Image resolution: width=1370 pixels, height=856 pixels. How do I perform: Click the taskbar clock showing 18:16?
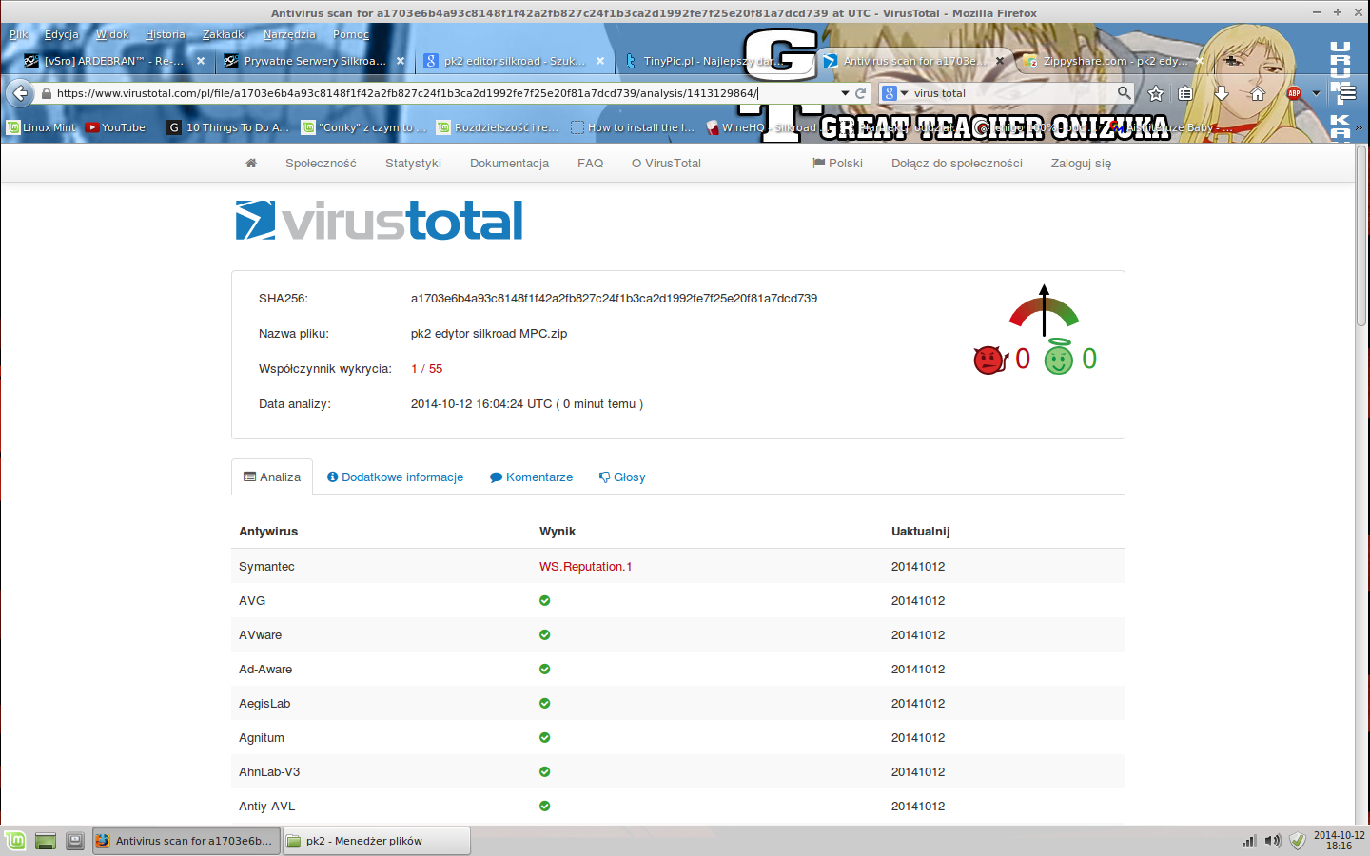coord(1340,841)
